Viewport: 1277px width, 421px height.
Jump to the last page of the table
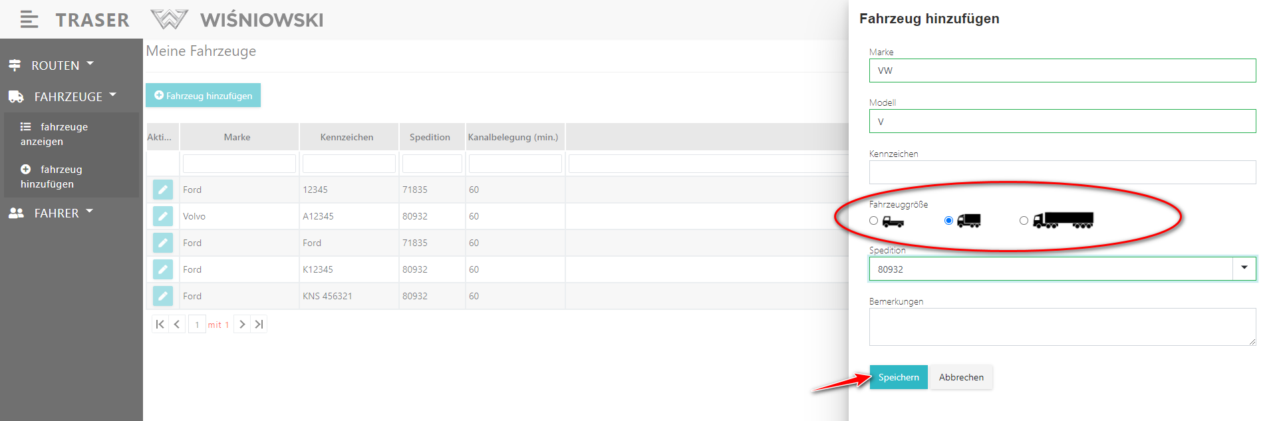(x=259, y=325)
